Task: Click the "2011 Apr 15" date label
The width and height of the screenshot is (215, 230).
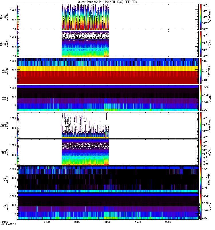Action: pos(9,224)
